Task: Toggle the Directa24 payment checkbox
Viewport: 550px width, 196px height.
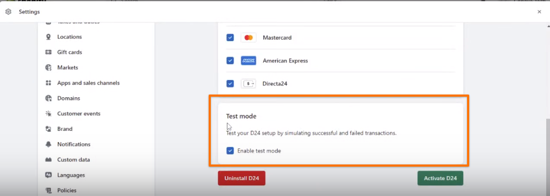Action: click(230, 84)
